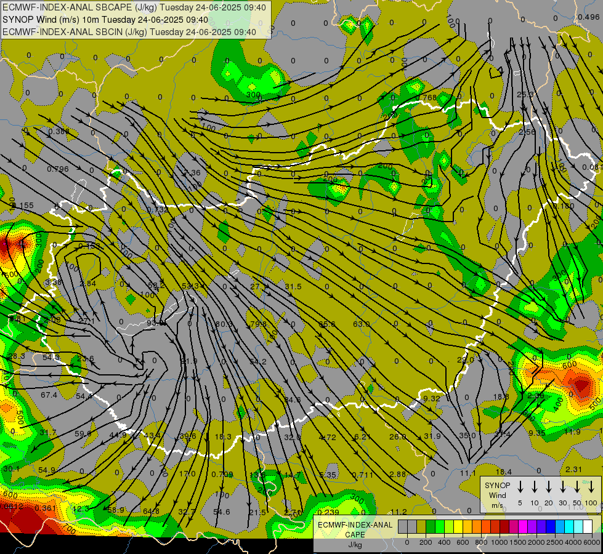Click the 2.56 value on the map
The width and height of the screenshot is (603, 554).
527,132
